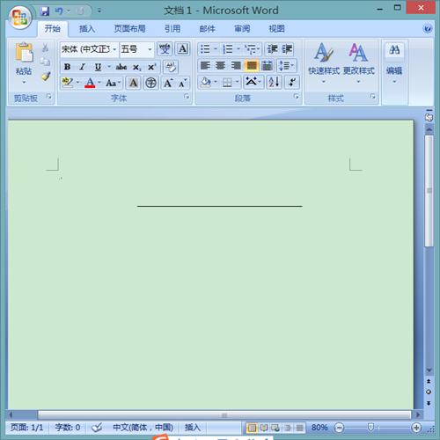Cut selection with the scissors icon
The width and height of the screenshot is (440, 440).
point(45,48)
